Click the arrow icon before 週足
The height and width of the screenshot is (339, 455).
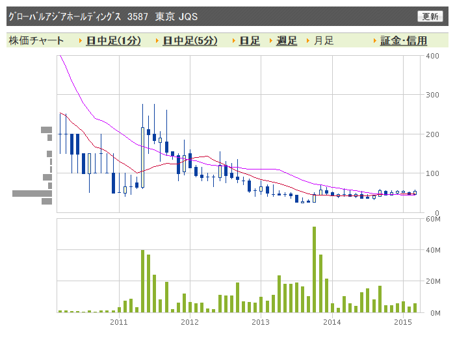click(x=271, y=41)
